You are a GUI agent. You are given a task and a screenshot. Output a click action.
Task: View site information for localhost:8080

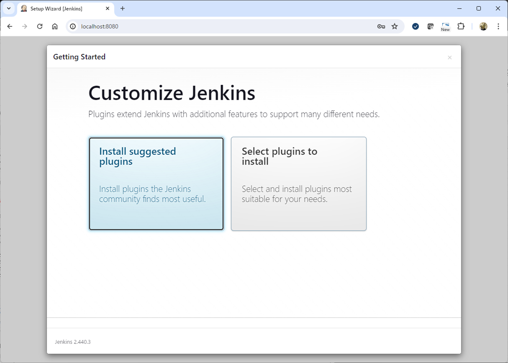coord(73,26)
